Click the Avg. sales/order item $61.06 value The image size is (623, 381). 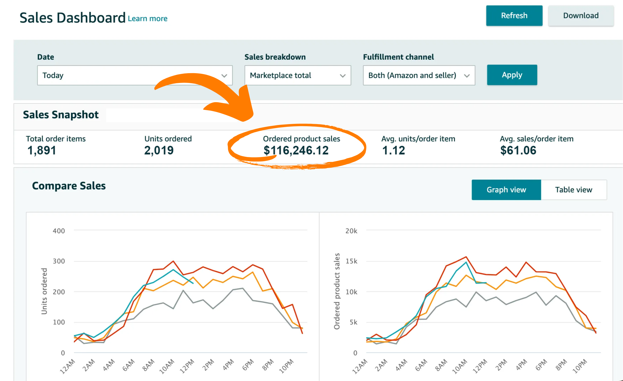(518, 151)
